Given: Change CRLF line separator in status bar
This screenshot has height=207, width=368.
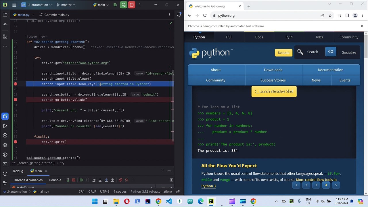Looking at the screenshot, I should click(x=92, y=191).
